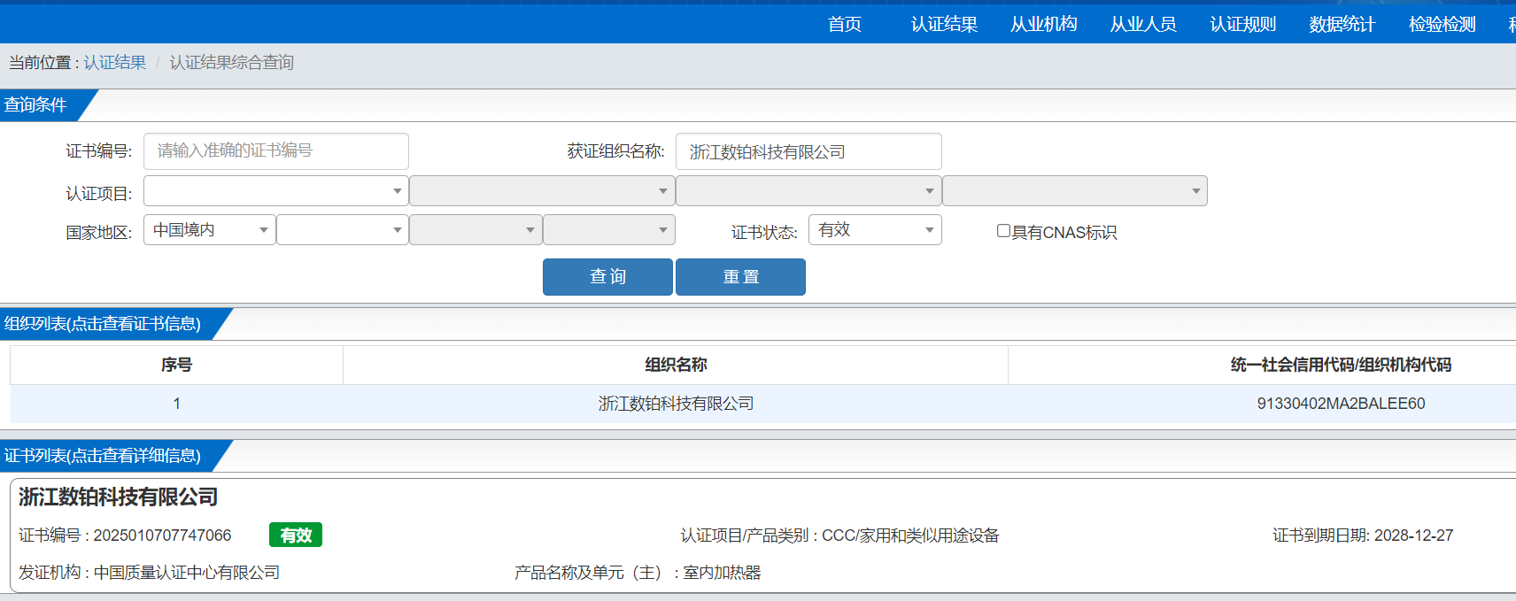Open the second 认证项目 dropdown
Image resolution: width=1516 pixels, height=601 pixels.
542,191
